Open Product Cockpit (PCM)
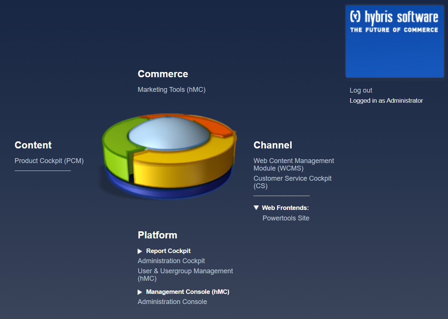The height and width of the screenshot is (319, 448). coord(49,161)
